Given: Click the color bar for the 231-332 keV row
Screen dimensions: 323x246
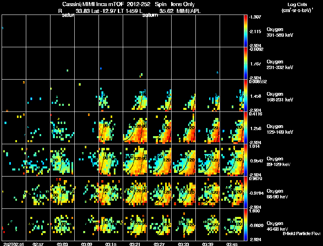Looking at the screenshot, I should click(245, 63).
